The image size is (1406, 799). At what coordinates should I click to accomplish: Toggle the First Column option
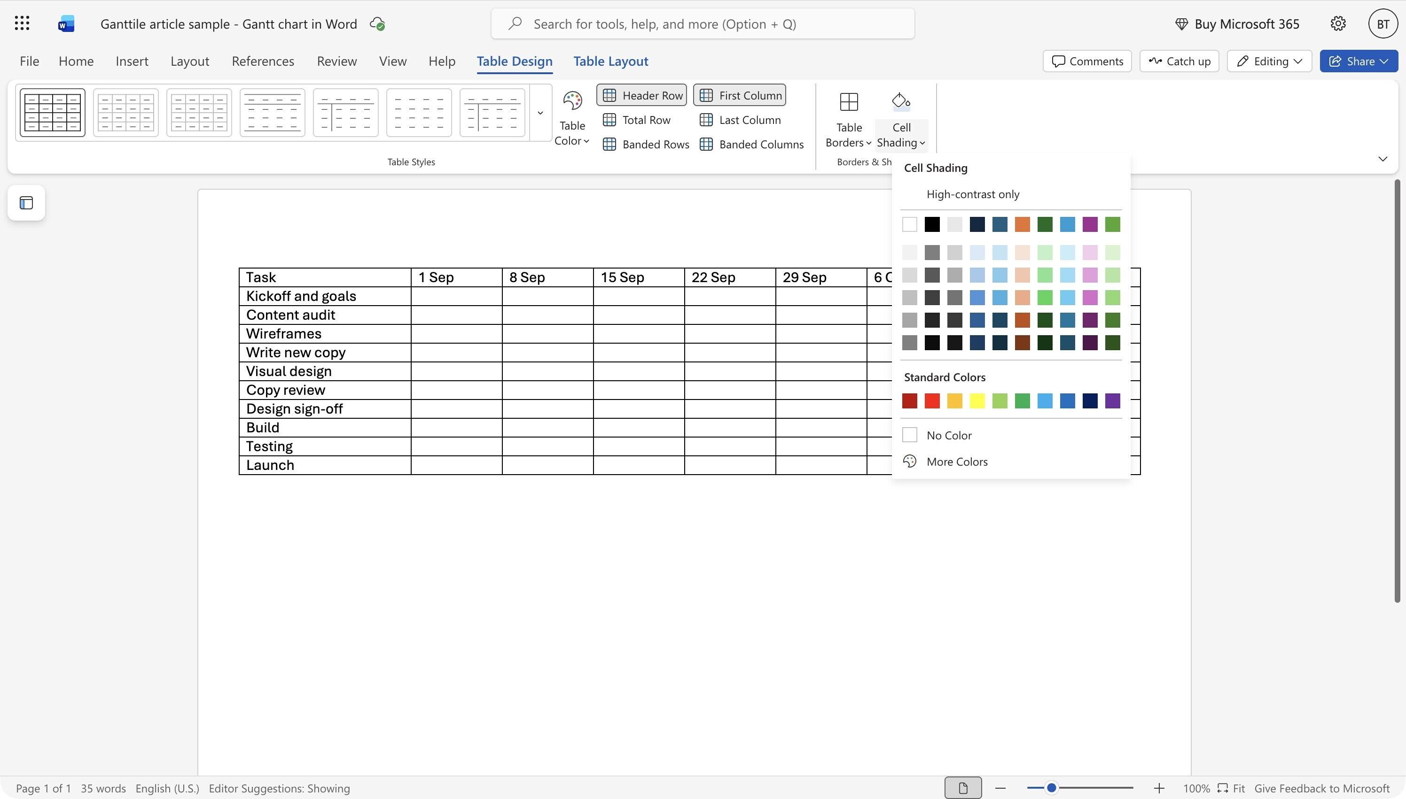pos(739,95)
